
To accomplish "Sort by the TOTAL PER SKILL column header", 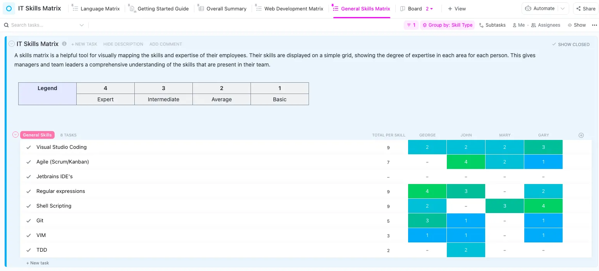I will pos(388,135).
